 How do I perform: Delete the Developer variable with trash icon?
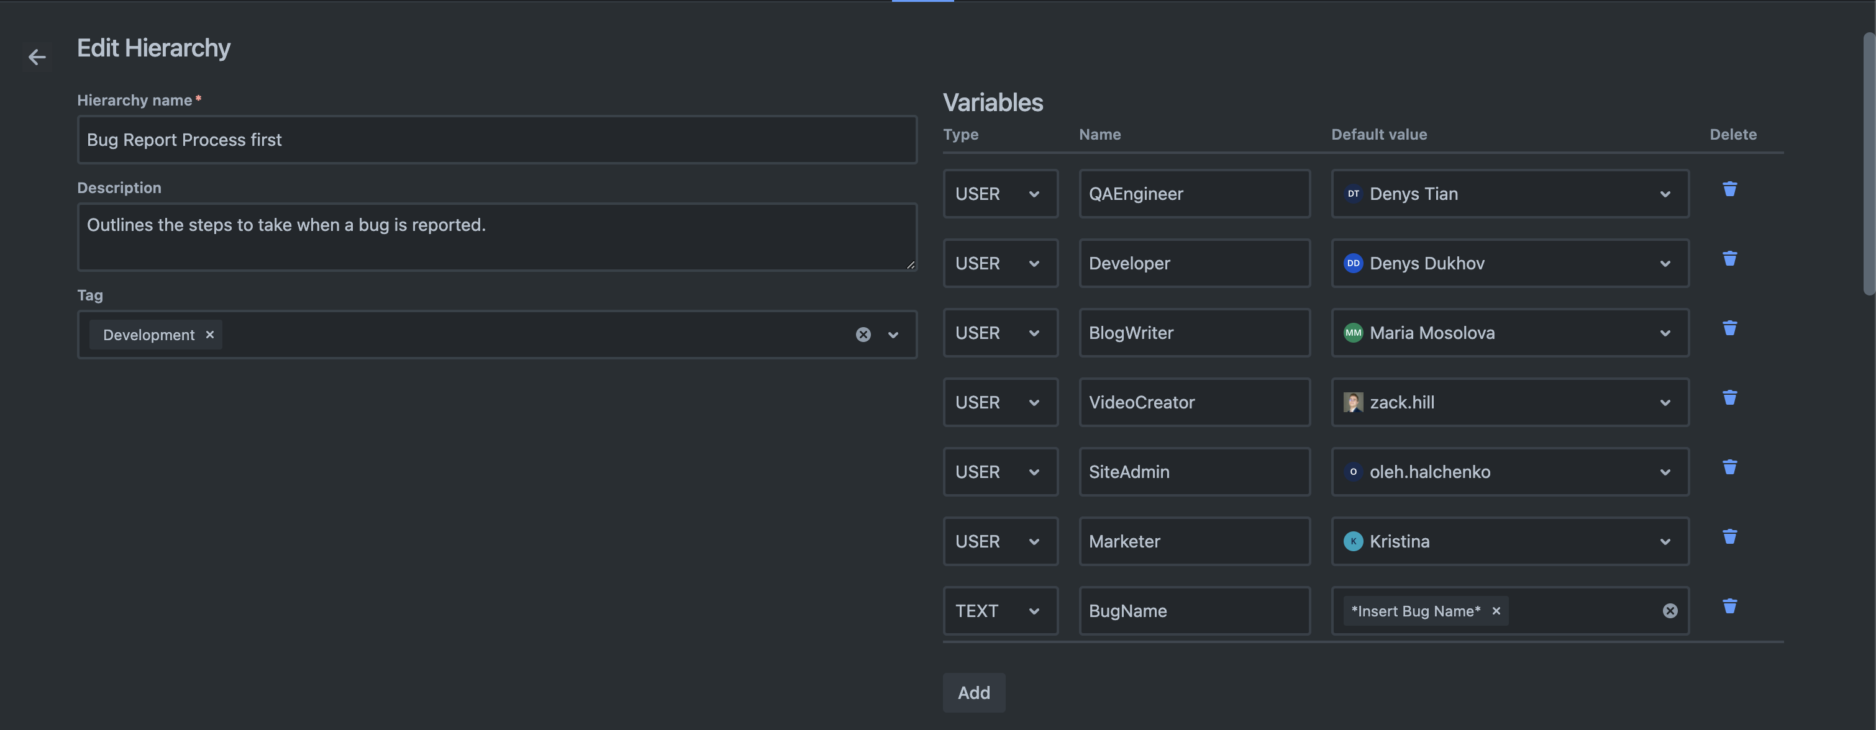(1729, 258)
